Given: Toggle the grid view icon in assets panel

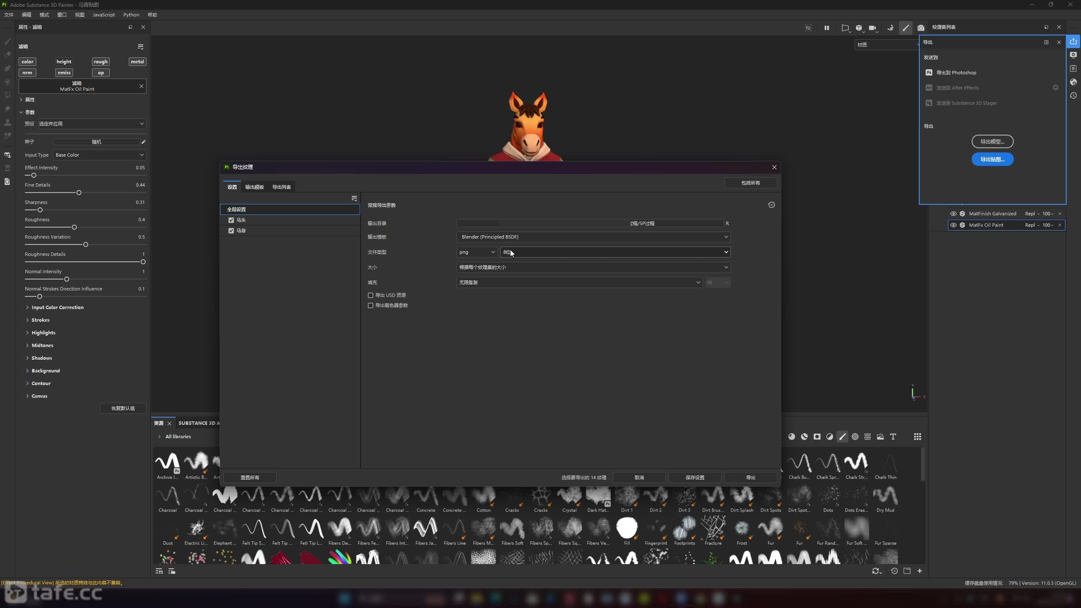Looking at the screenshot, I should pyautogui.click(x=917, y=437).
